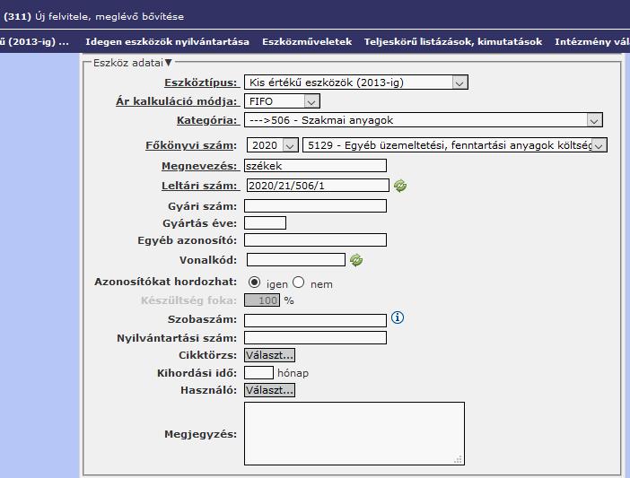Open Teljeskörű listázások, kimutatások menu
Image resolution: width=630 pixels, height=478 pixels.
(x=453, y=42)
